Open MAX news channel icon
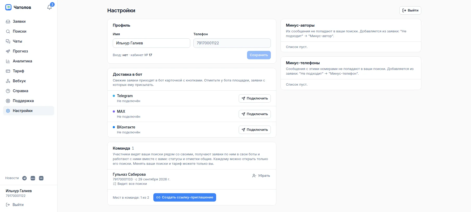 coord(33,178)
